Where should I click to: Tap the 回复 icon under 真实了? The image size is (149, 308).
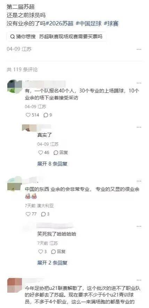pyautogui.click(x=56, y=152)
